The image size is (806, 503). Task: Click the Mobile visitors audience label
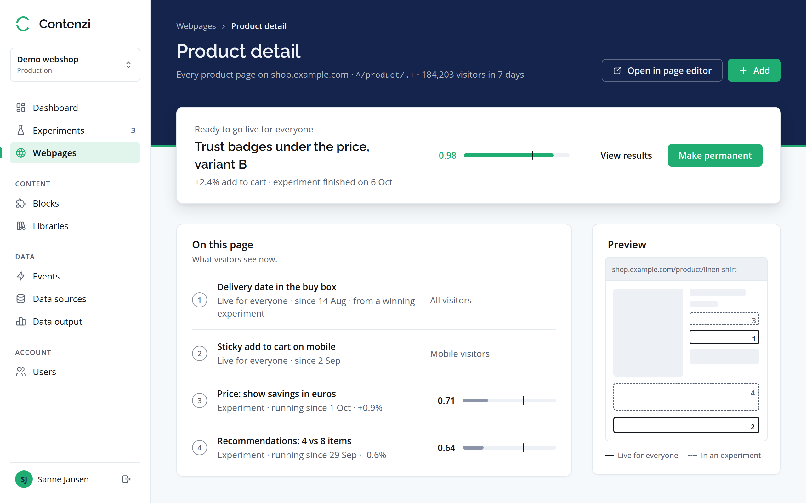(x=460, y=353)
